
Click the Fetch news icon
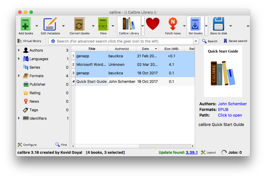tap(173, 24)
